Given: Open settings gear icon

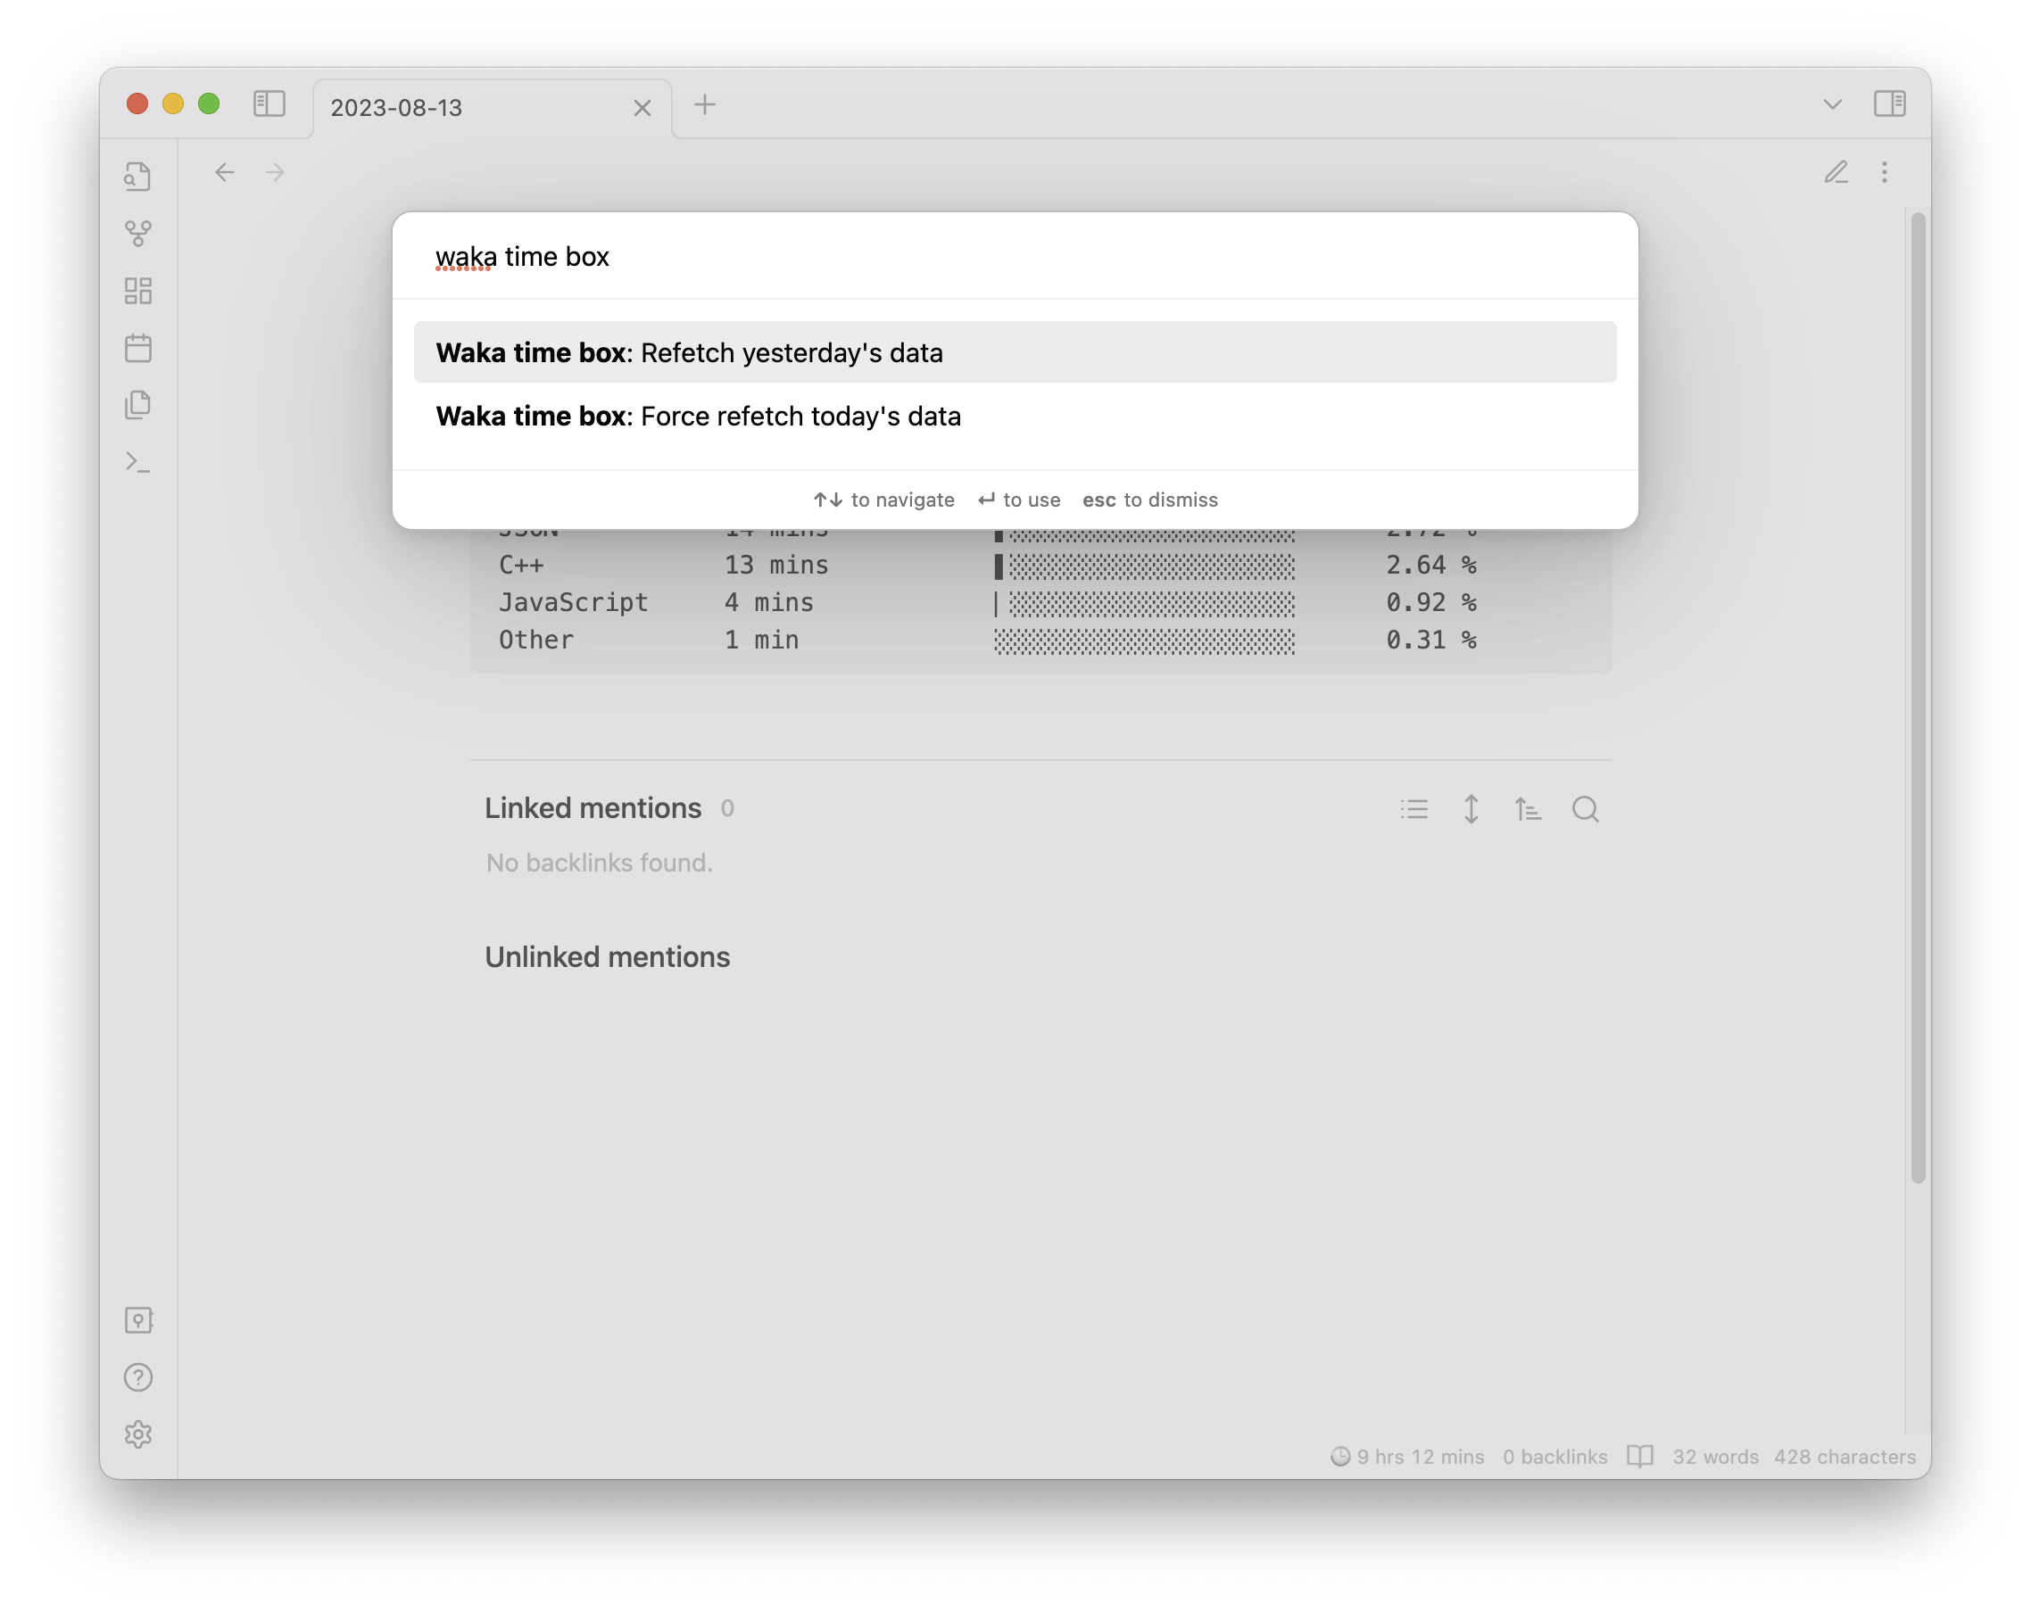Looking at the screenshot, I should tap(138, 1435).
